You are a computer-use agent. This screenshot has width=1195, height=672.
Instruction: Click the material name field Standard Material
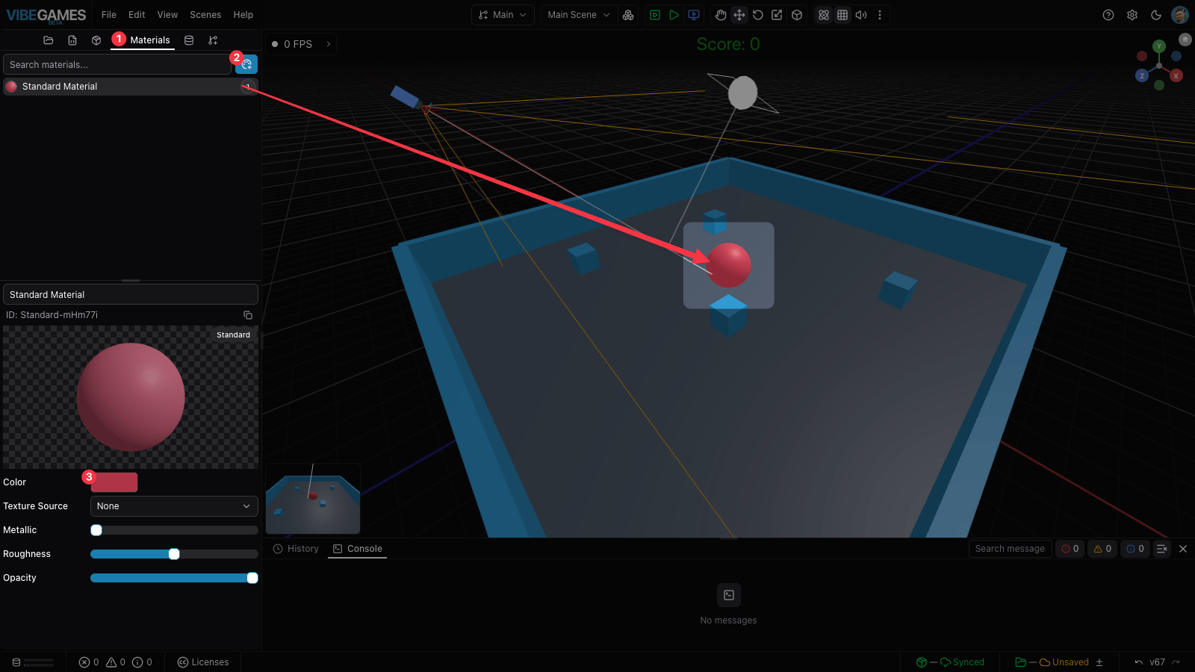[x=131, y=294]
